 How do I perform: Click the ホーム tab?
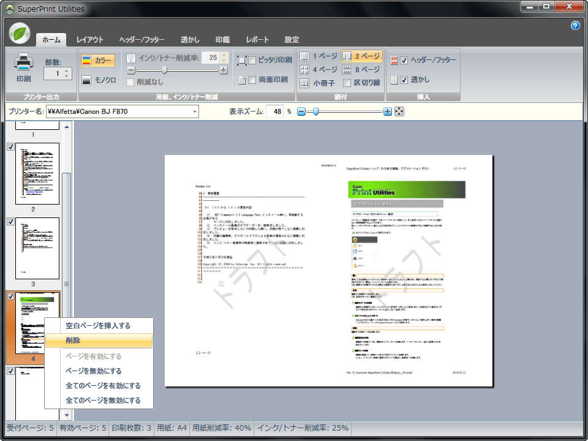tap(51, 40)
